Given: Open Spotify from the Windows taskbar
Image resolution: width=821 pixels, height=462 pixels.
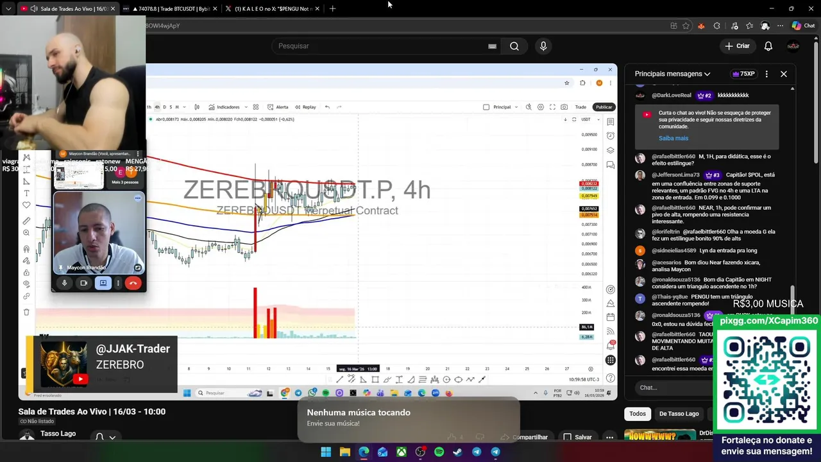Looking at the screenshot, I should (x=439, y=452).
